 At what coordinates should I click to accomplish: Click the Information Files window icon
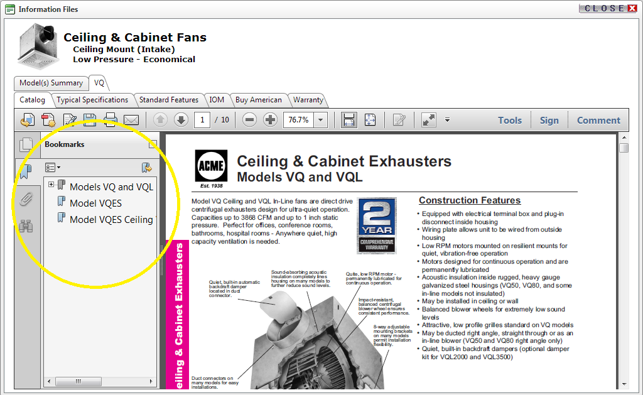(10, 9)
